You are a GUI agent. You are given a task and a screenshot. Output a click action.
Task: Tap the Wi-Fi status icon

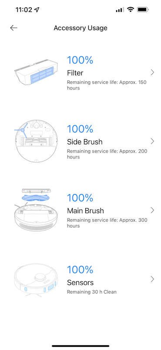point(131,10)
